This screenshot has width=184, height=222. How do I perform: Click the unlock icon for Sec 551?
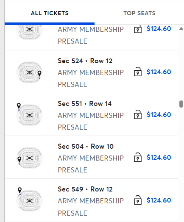tap(138, 114)
